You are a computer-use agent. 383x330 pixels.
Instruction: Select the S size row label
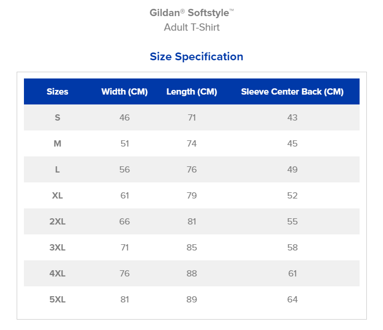[x=57, y=117]
